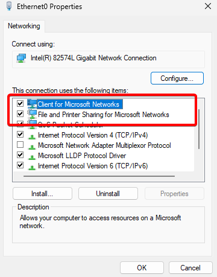Click the Client for Microsoft Networks icon
The image size is (217, 277).
click(32, 104)
